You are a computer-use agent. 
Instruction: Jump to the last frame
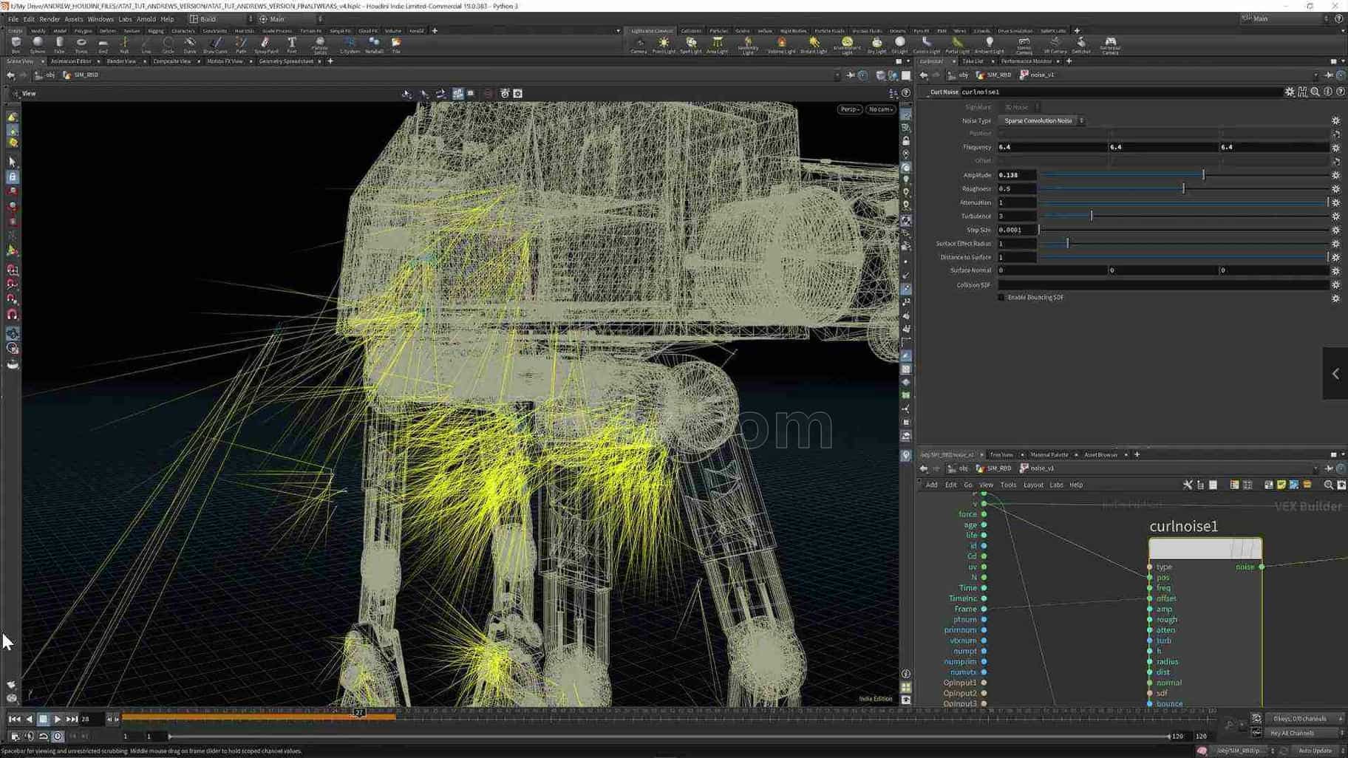coord(72,719)
